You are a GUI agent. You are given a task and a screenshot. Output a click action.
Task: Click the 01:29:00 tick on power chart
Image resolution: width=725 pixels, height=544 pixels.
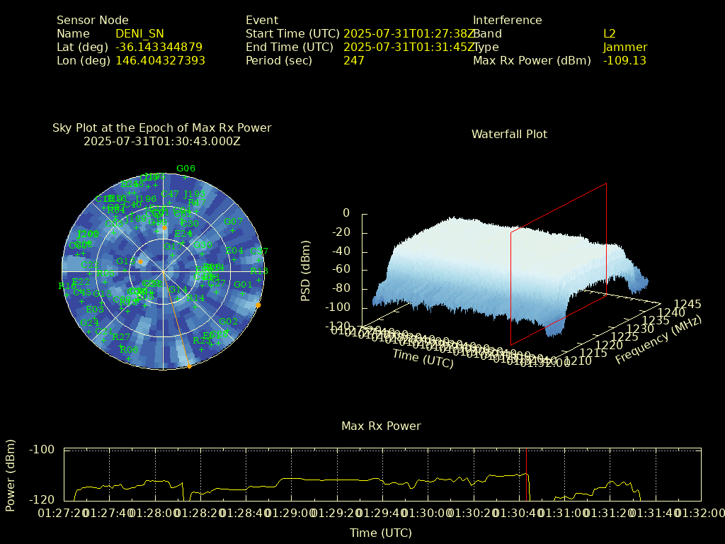point(291,513)
